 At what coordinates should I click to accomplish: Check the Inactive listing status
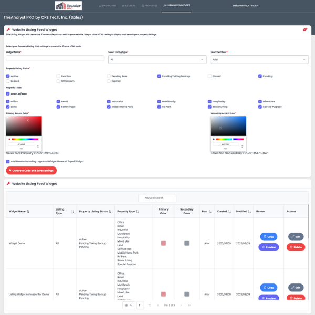point(58,76)
